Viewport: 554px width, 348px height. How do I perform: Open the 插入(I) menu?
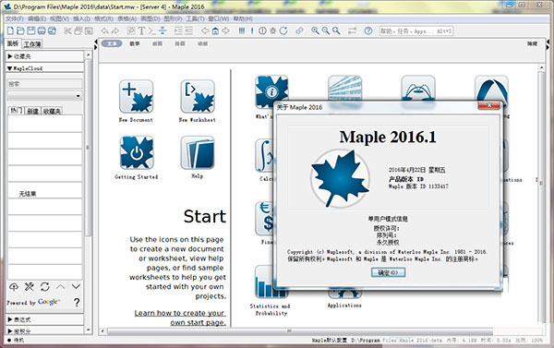point(81,18)
